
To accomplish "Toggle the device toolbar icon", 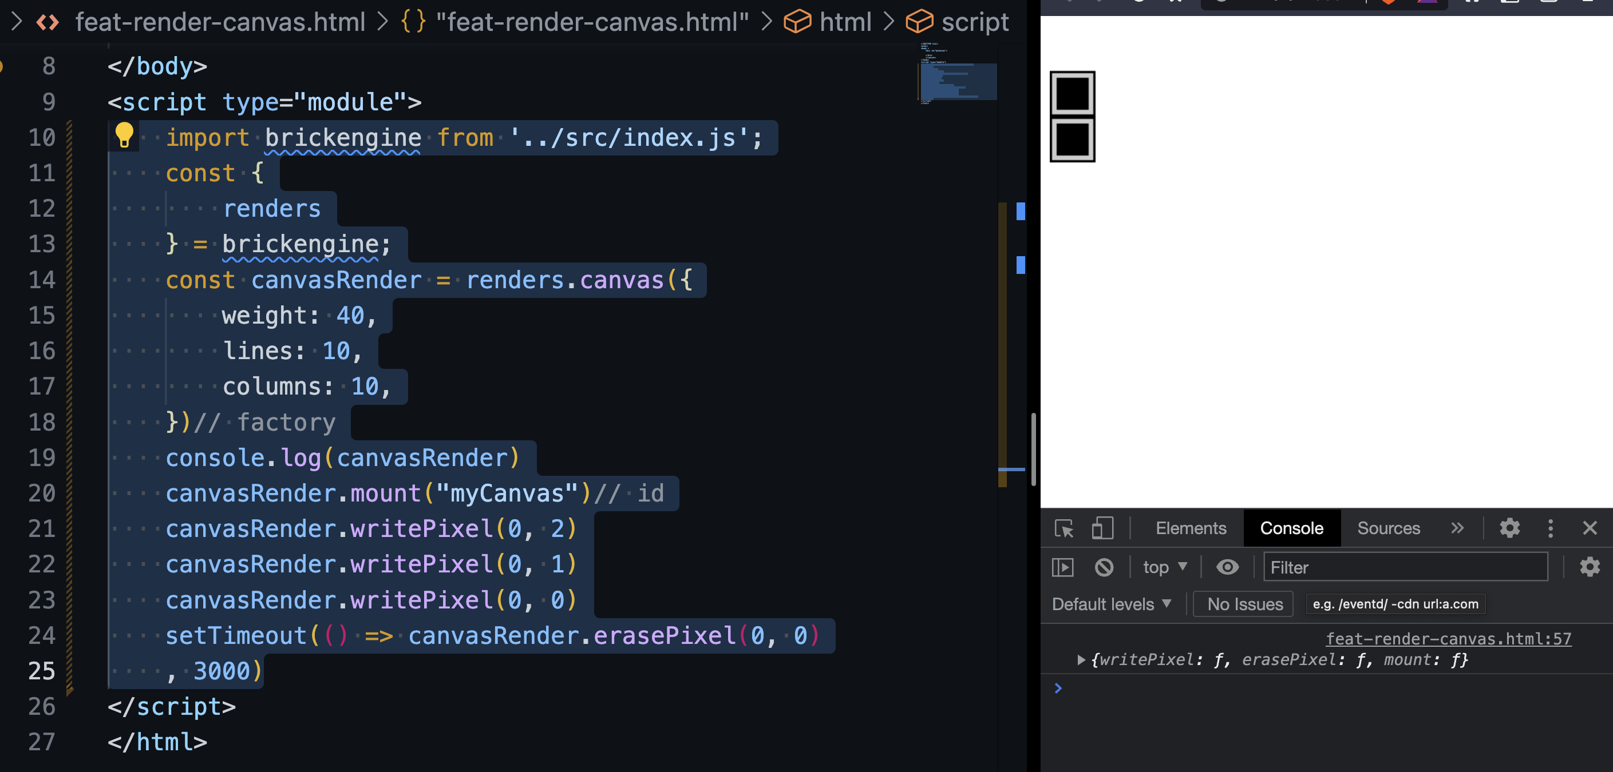I will 1102,528.
